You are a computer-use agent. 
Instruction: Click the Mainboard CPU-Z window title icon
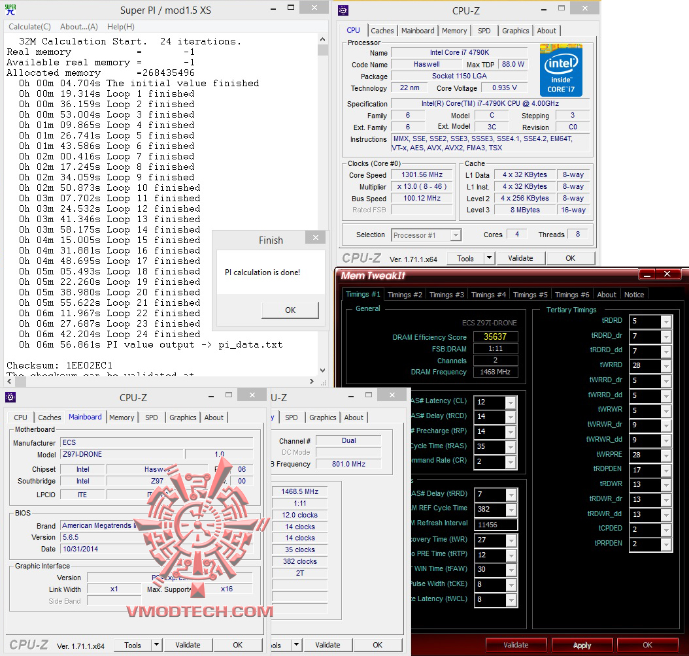tap(10, 397)
